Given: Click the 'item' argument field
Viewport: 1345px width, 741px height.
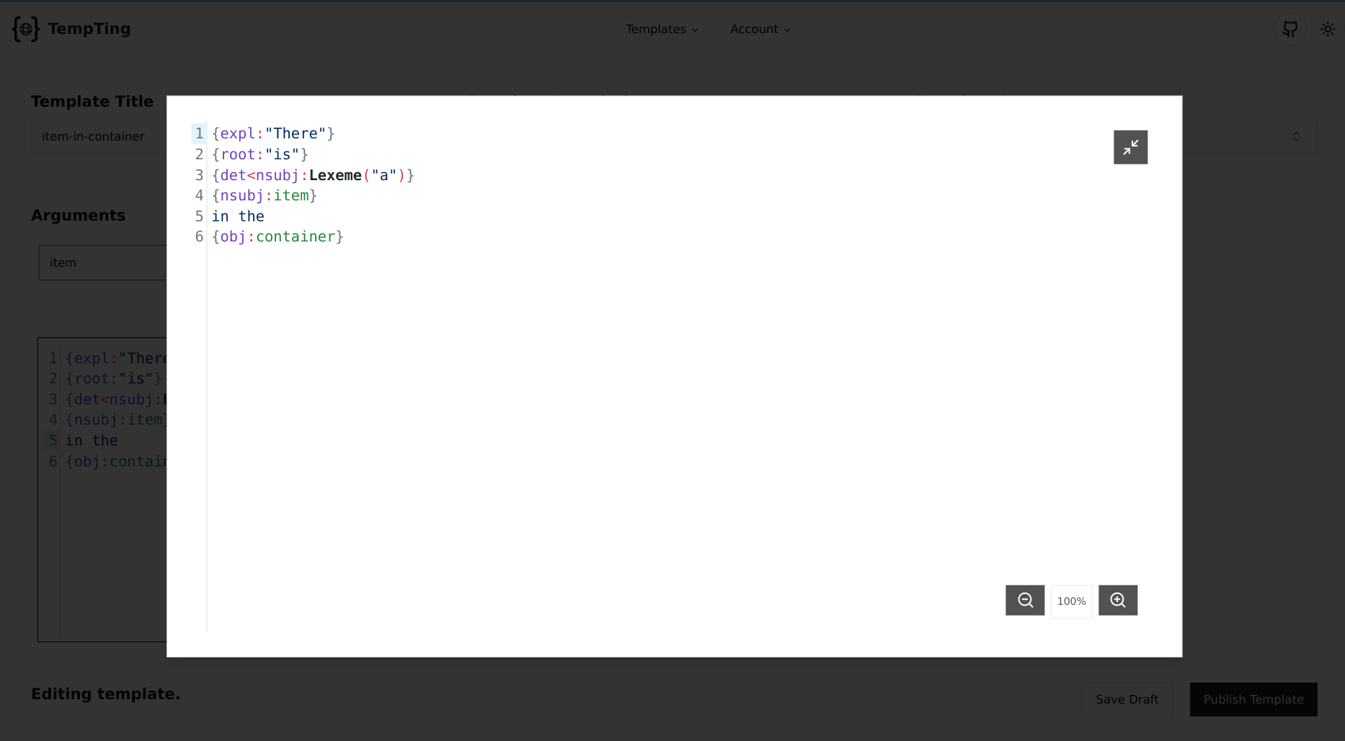Looking at the screenshot, I should tap(102, 262).
